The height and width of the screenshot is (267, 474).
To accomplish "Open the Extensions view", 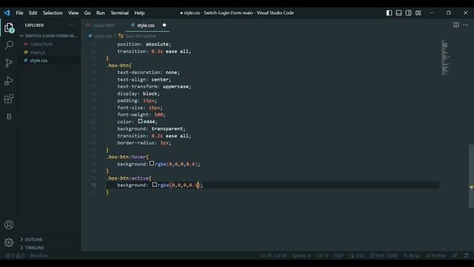I will click(9, 99).
